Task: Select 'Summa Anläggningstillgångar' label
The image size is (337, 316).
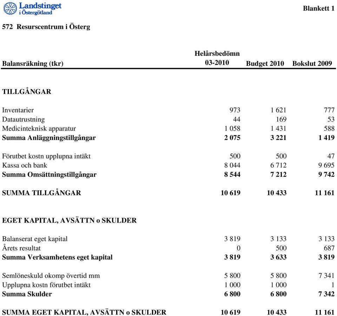Action: click(49, 138)
